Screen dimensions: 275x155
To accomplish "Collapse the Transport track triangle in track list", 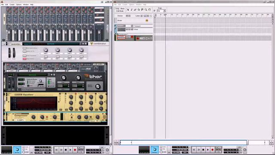I will pos(116,26).
